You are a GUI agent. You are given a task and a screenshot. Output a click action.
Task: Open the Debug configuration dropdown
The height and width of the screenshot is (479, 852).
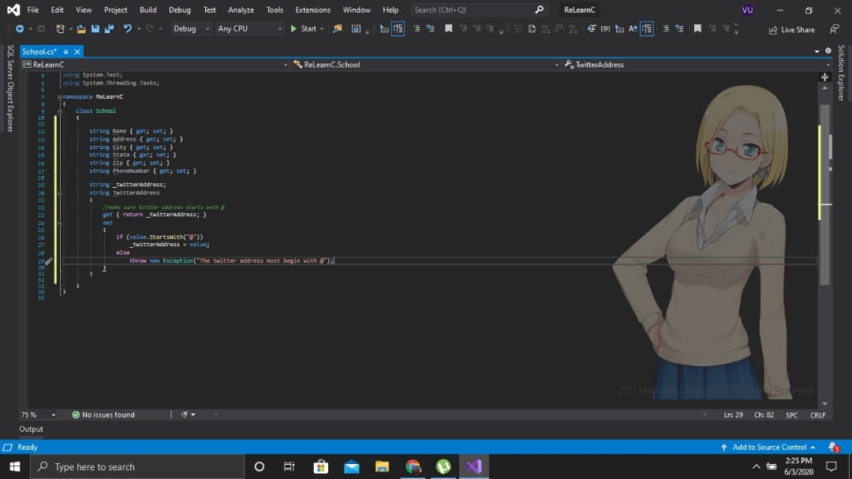pyautogui.click(x=190, y=28)
